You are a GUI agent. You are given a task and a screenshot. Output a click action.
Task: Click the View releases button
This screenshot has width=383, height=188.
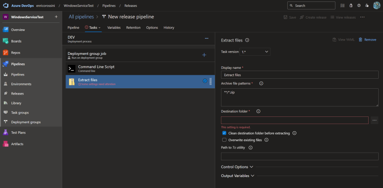click(x=343, y=17)
